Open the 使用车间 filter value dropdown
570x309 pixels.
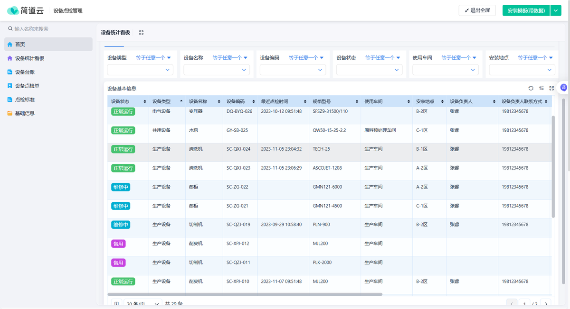tap(445, 70)
